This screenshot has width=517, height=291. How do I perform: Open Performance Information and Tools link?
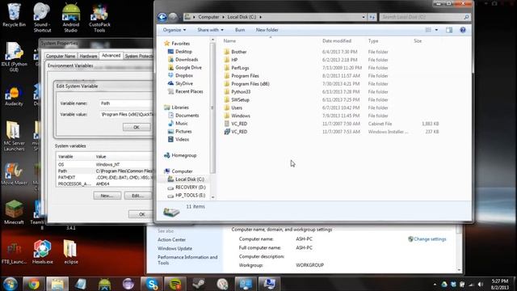click(187, 260)
